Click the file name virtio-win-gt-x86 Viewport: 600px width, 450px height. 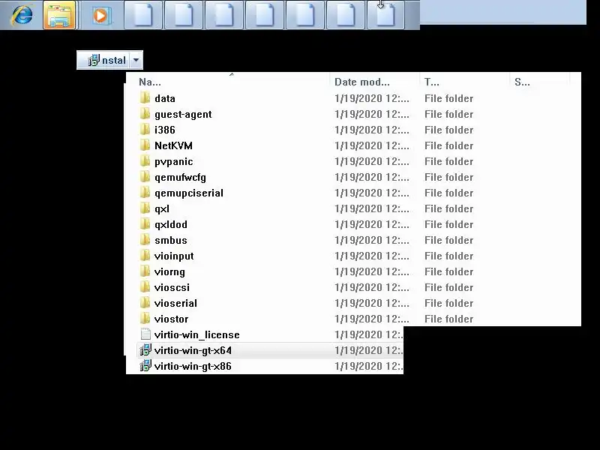(193, 366)
